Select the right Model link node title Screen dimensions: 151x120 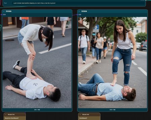[x=86, y=115]
